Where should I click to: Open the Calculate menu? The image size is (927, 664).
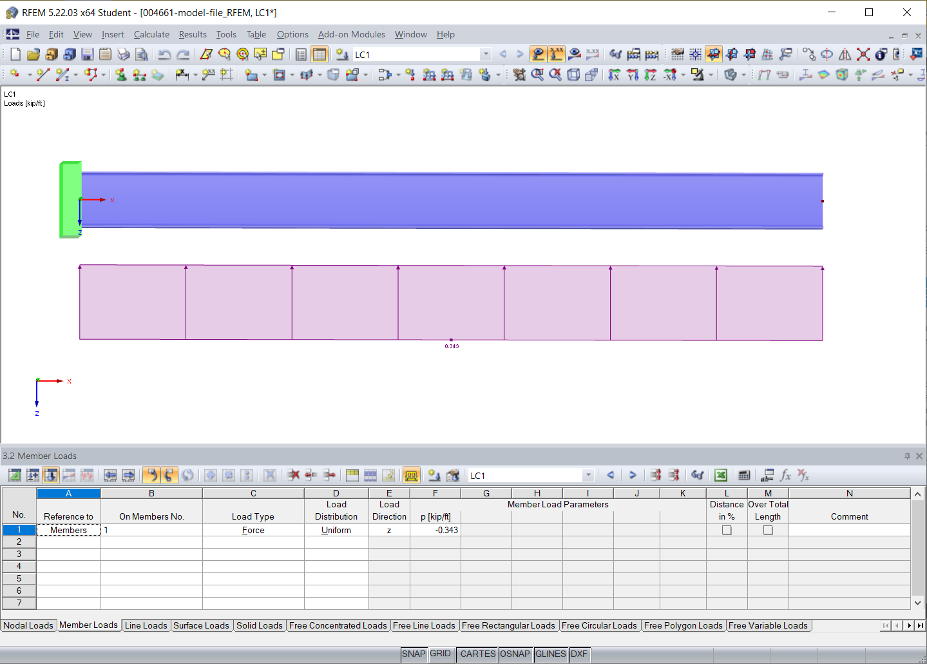click(x=151, y=34)
